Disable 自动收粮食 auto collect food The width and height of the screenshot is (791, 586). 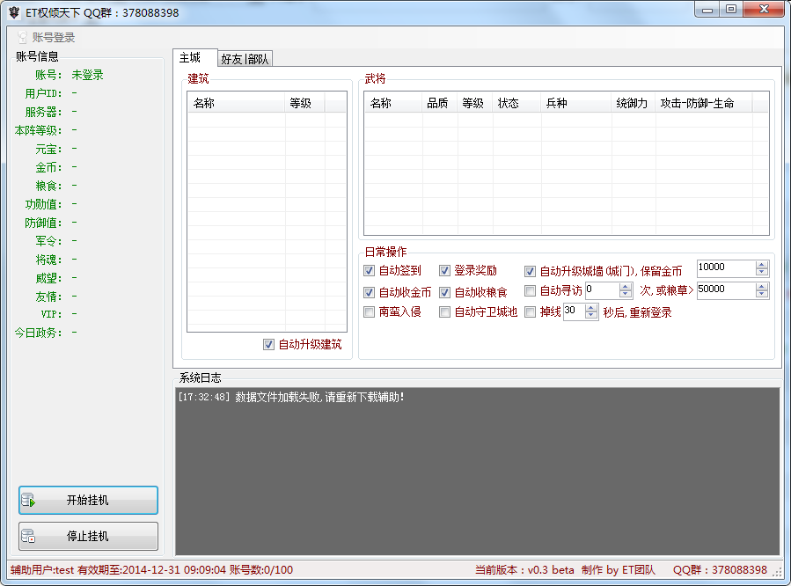444,291
